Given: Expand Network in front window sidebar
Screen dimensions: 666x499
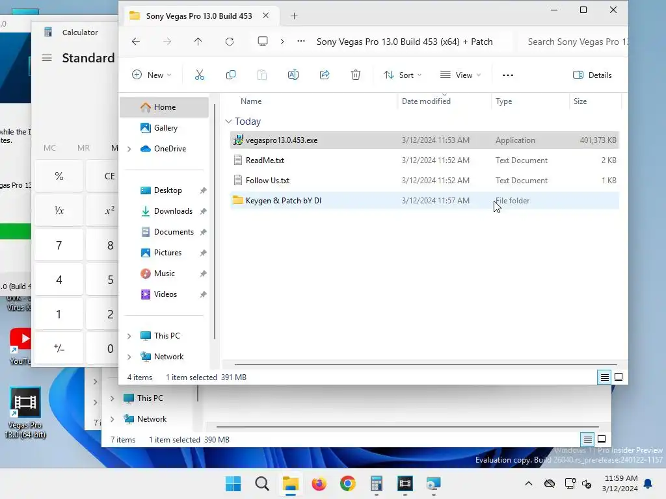Looking at the screenshot, I should [129, 357].
